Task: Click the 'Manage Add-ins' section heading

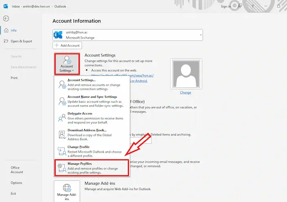Action: coord(100,183)
